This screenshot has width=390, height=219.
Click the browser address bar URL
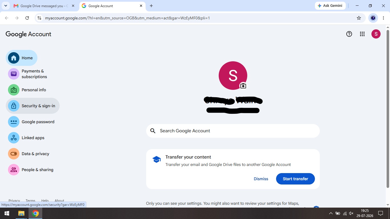tap(127, 18)
